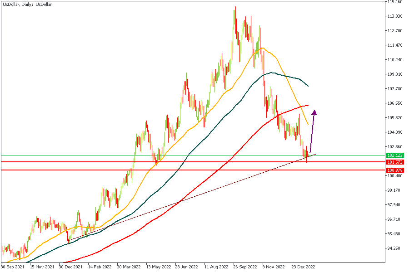This screenshot has width=409, height=272.
Task: Select the 23 Dec 2022 date marker
Action: [304, 267]
